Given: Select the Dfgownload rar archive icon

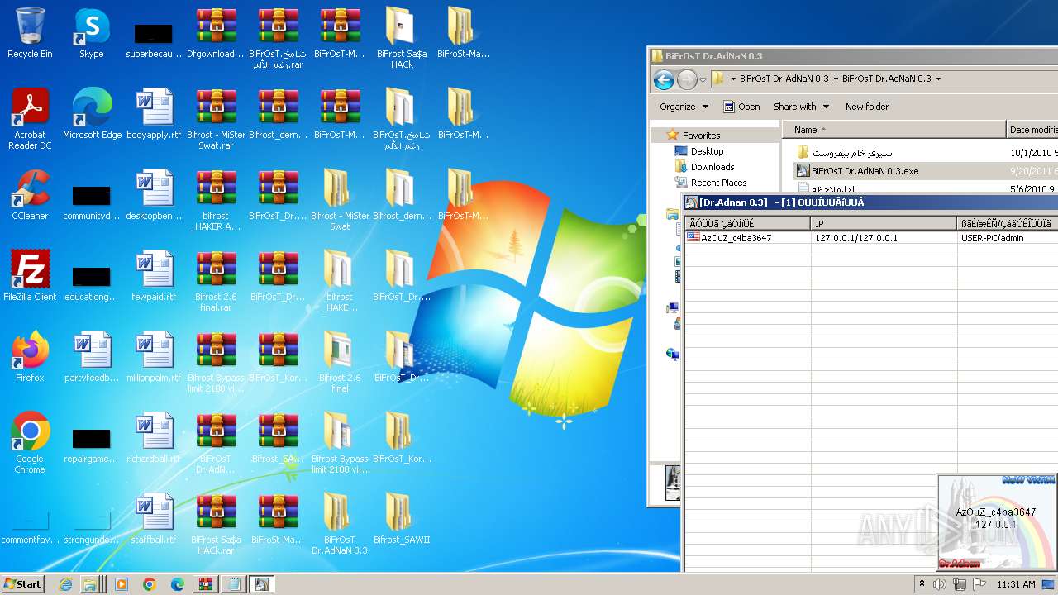Looking at the screenshot, I should [216, 33].
